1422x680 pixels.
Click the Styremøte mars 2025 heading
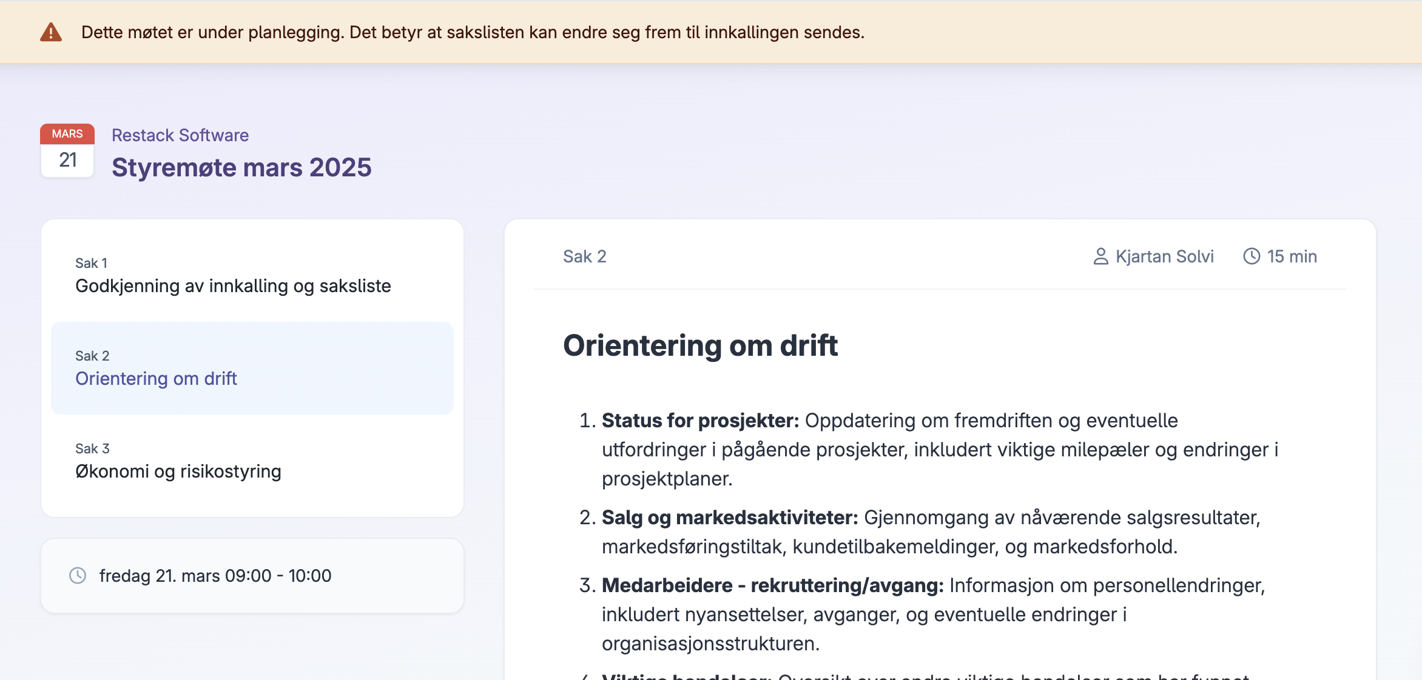point(241,167)
